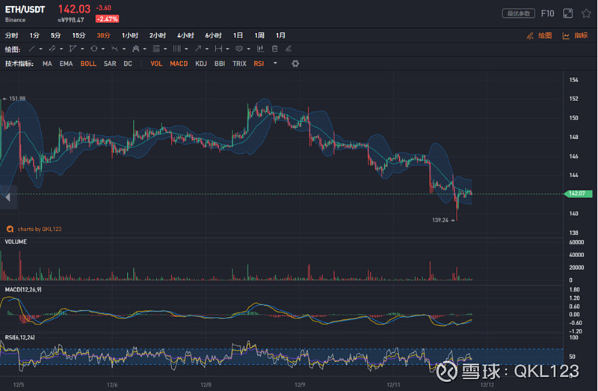Select the triangle shape drawing tool
Image resolution: width=598 pixels, height=391 pixels.
pos(73,49)
